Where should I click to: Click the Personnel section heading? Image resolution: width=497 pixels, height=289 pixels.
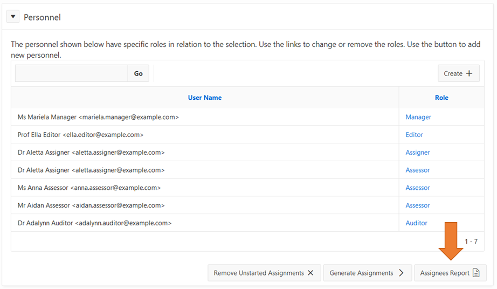click(x=42, y=17)
